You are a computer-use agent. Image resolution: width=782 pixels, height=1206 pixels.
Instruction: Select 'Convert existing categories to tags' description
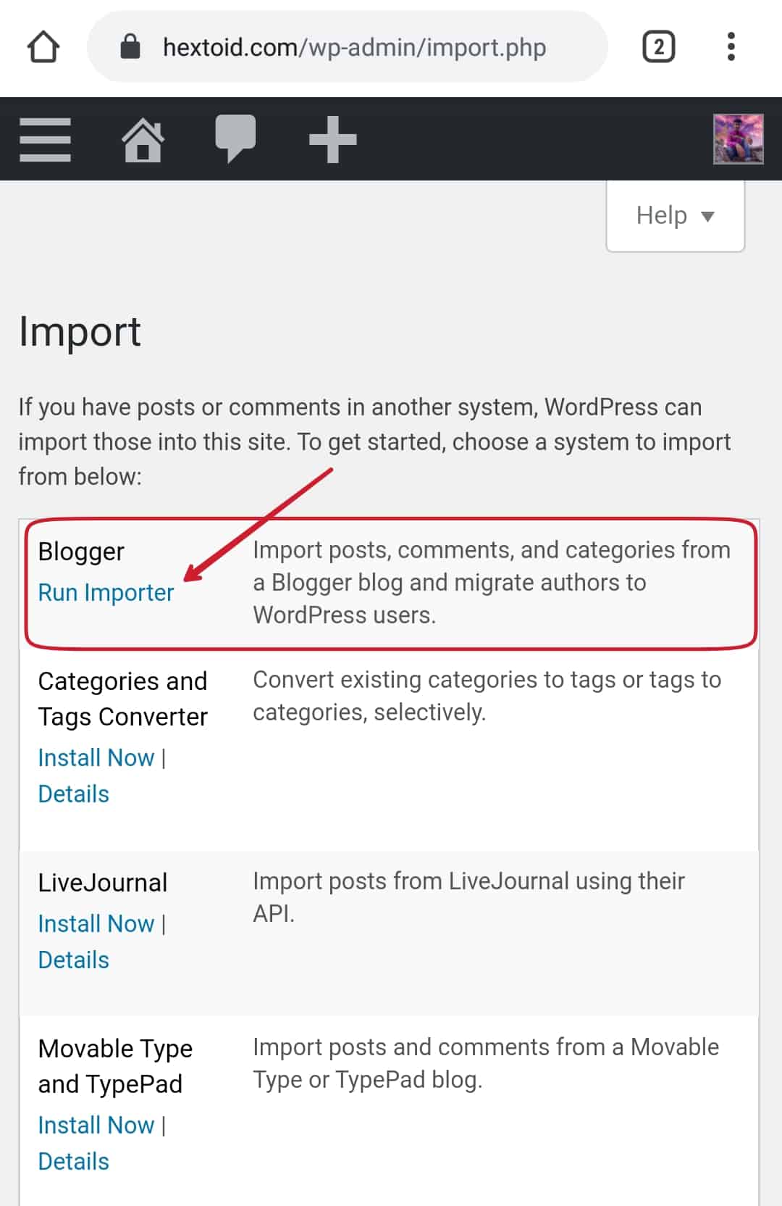point(487,696)
